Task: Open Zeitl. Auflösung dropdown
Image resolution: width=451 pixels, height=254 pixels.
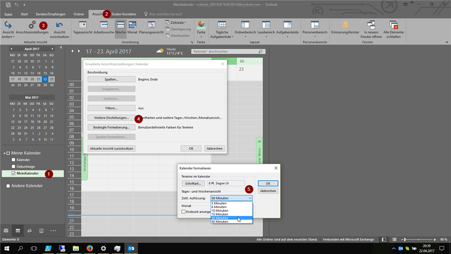Action: pyautogui.click(x=232, y=198)
